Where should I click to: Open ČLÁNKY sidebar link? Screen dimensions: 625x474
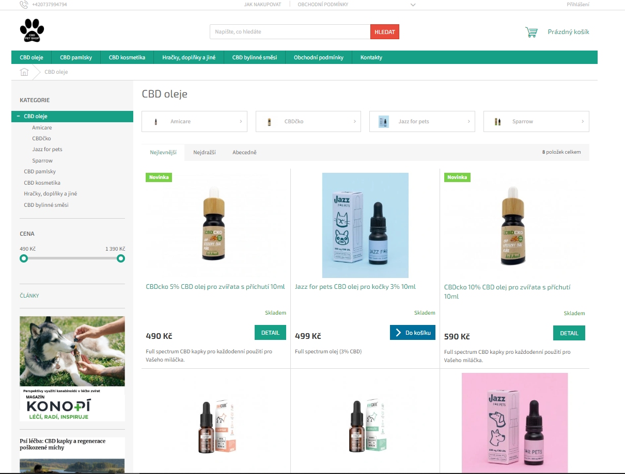coord(29,296)
